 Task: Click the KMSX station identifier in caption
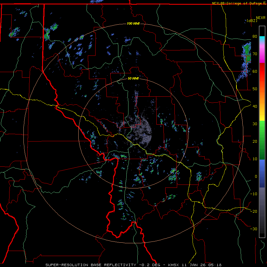174,265
